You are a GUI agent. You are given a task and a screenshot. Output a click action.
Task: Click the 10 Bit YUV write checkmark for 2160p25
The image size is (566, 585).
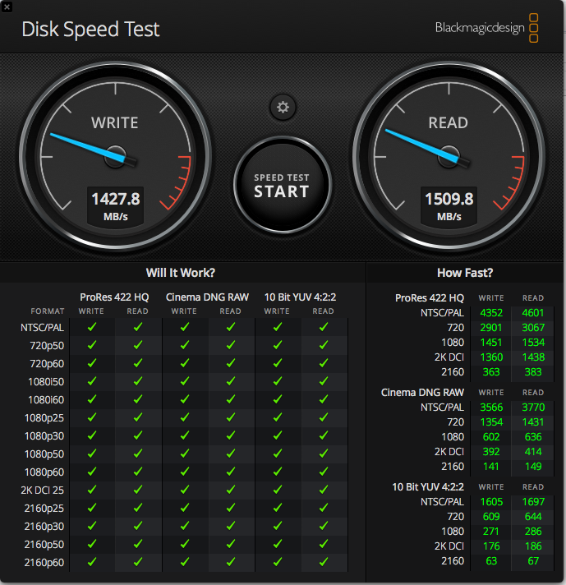(x=277, y=508)
